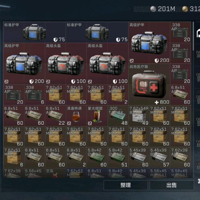Viewport: 200px width, 200px height.
Task: Select the 6.8x51 FMJ ammo in the bottom row
Action: click(97, 173)
